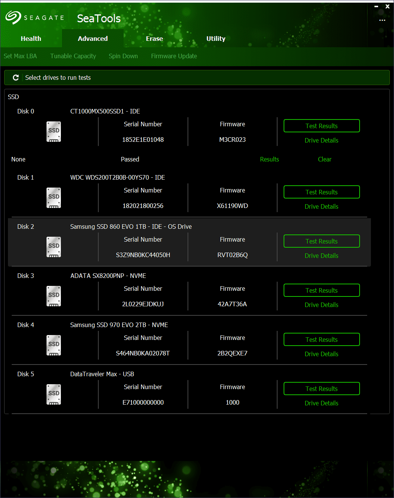The image size is (394, 498).
Task: Click 'Samsung SSD 970 EVO 2TB - NVME' name
Action: click(x=119, y=325)
